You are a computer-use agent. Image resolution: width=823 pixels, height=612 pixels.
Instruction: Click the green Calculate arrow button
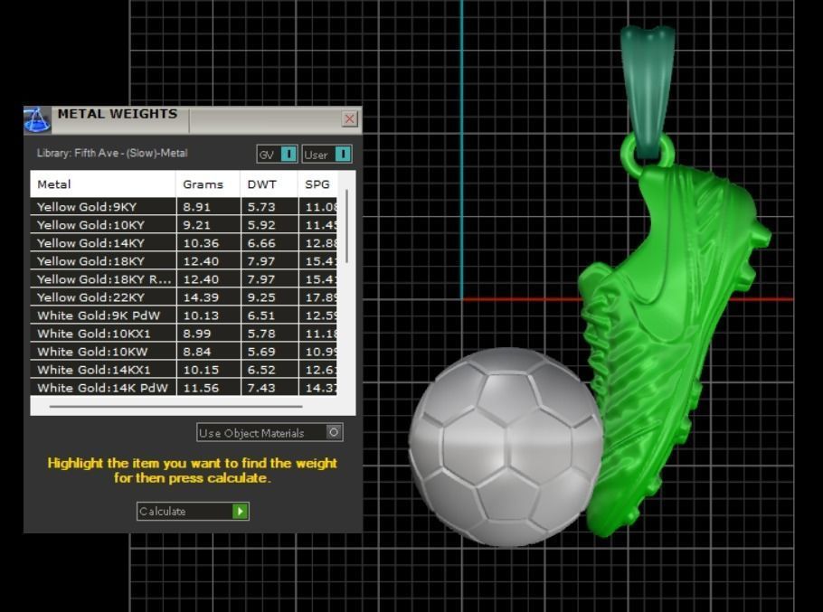click(x=240, y=512)
